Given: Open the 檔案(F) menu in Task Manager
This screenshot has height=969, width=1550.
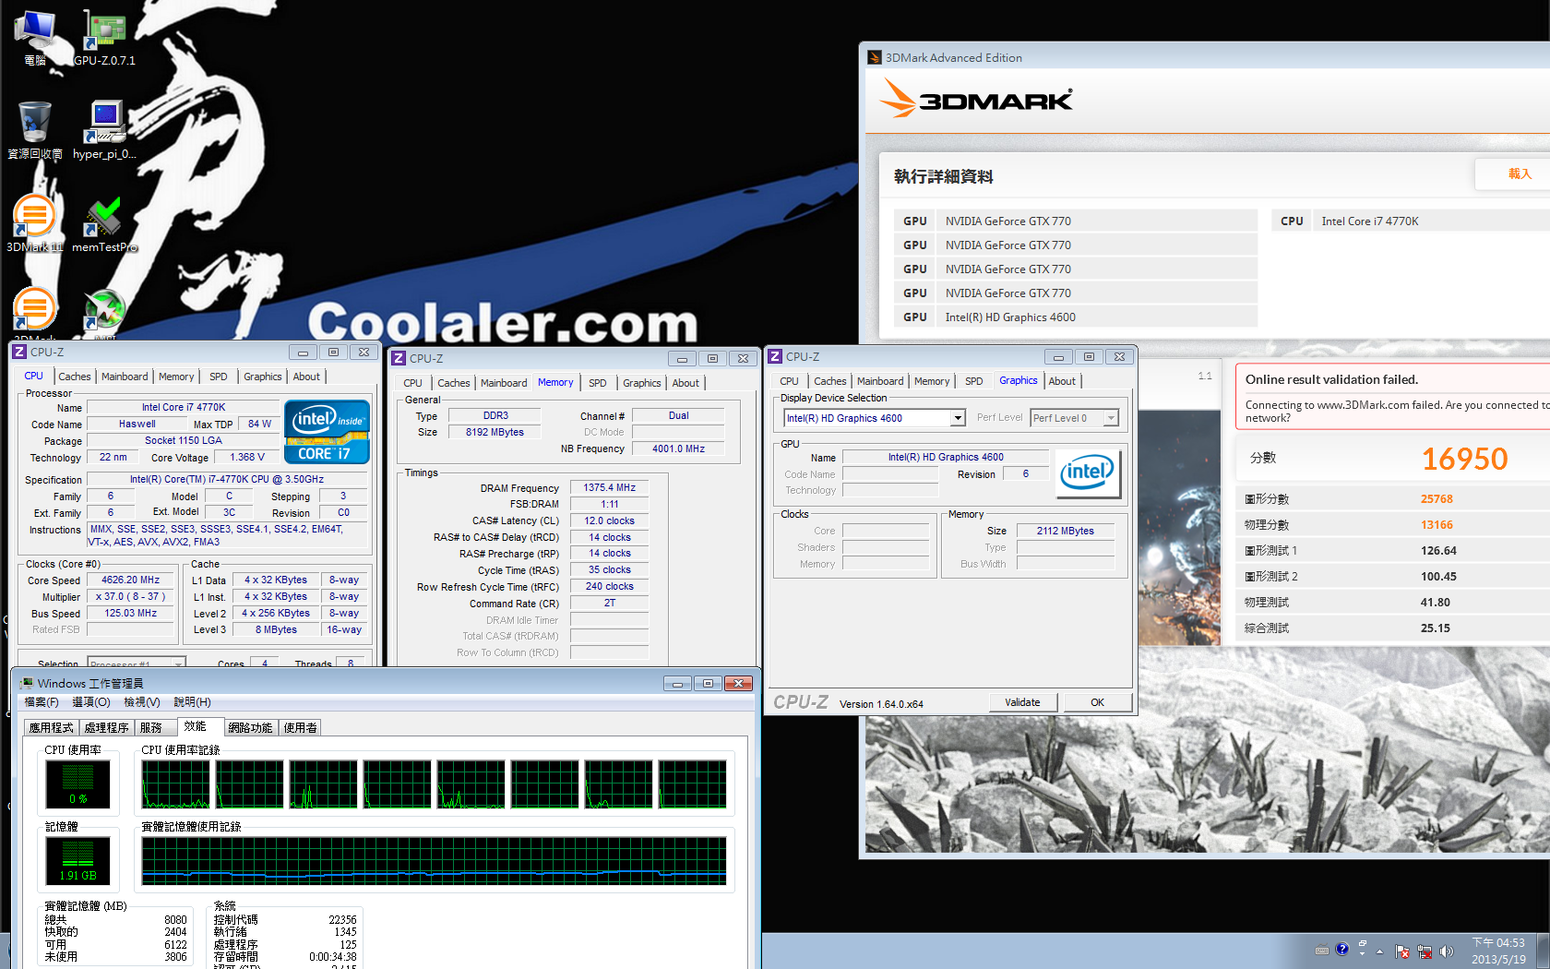Looking at the screenshot, I should [42, 702].
